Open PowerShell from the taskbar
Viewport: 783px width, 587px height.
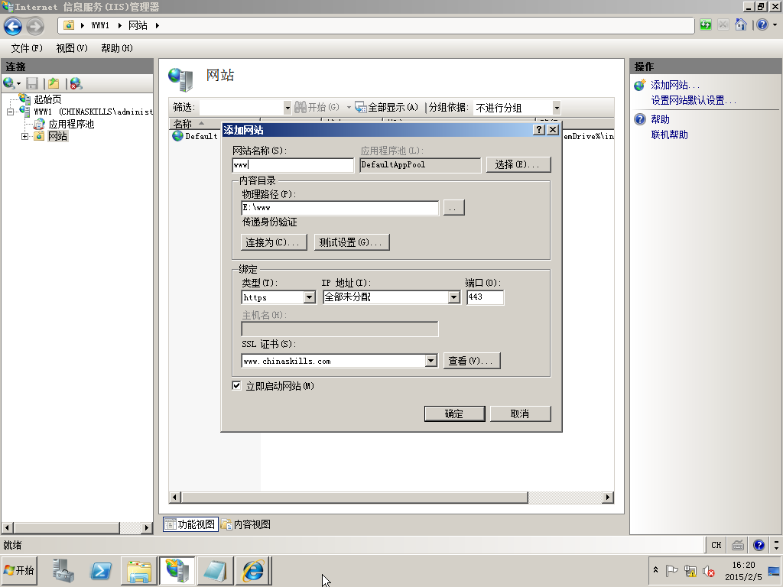coord(101,570)
